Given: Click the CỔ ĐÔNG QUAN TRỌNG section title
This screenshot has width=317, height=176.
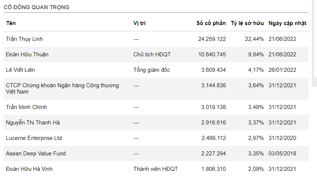Looking at the screenshot, I should pyautogui.click(x=36, y=7).
